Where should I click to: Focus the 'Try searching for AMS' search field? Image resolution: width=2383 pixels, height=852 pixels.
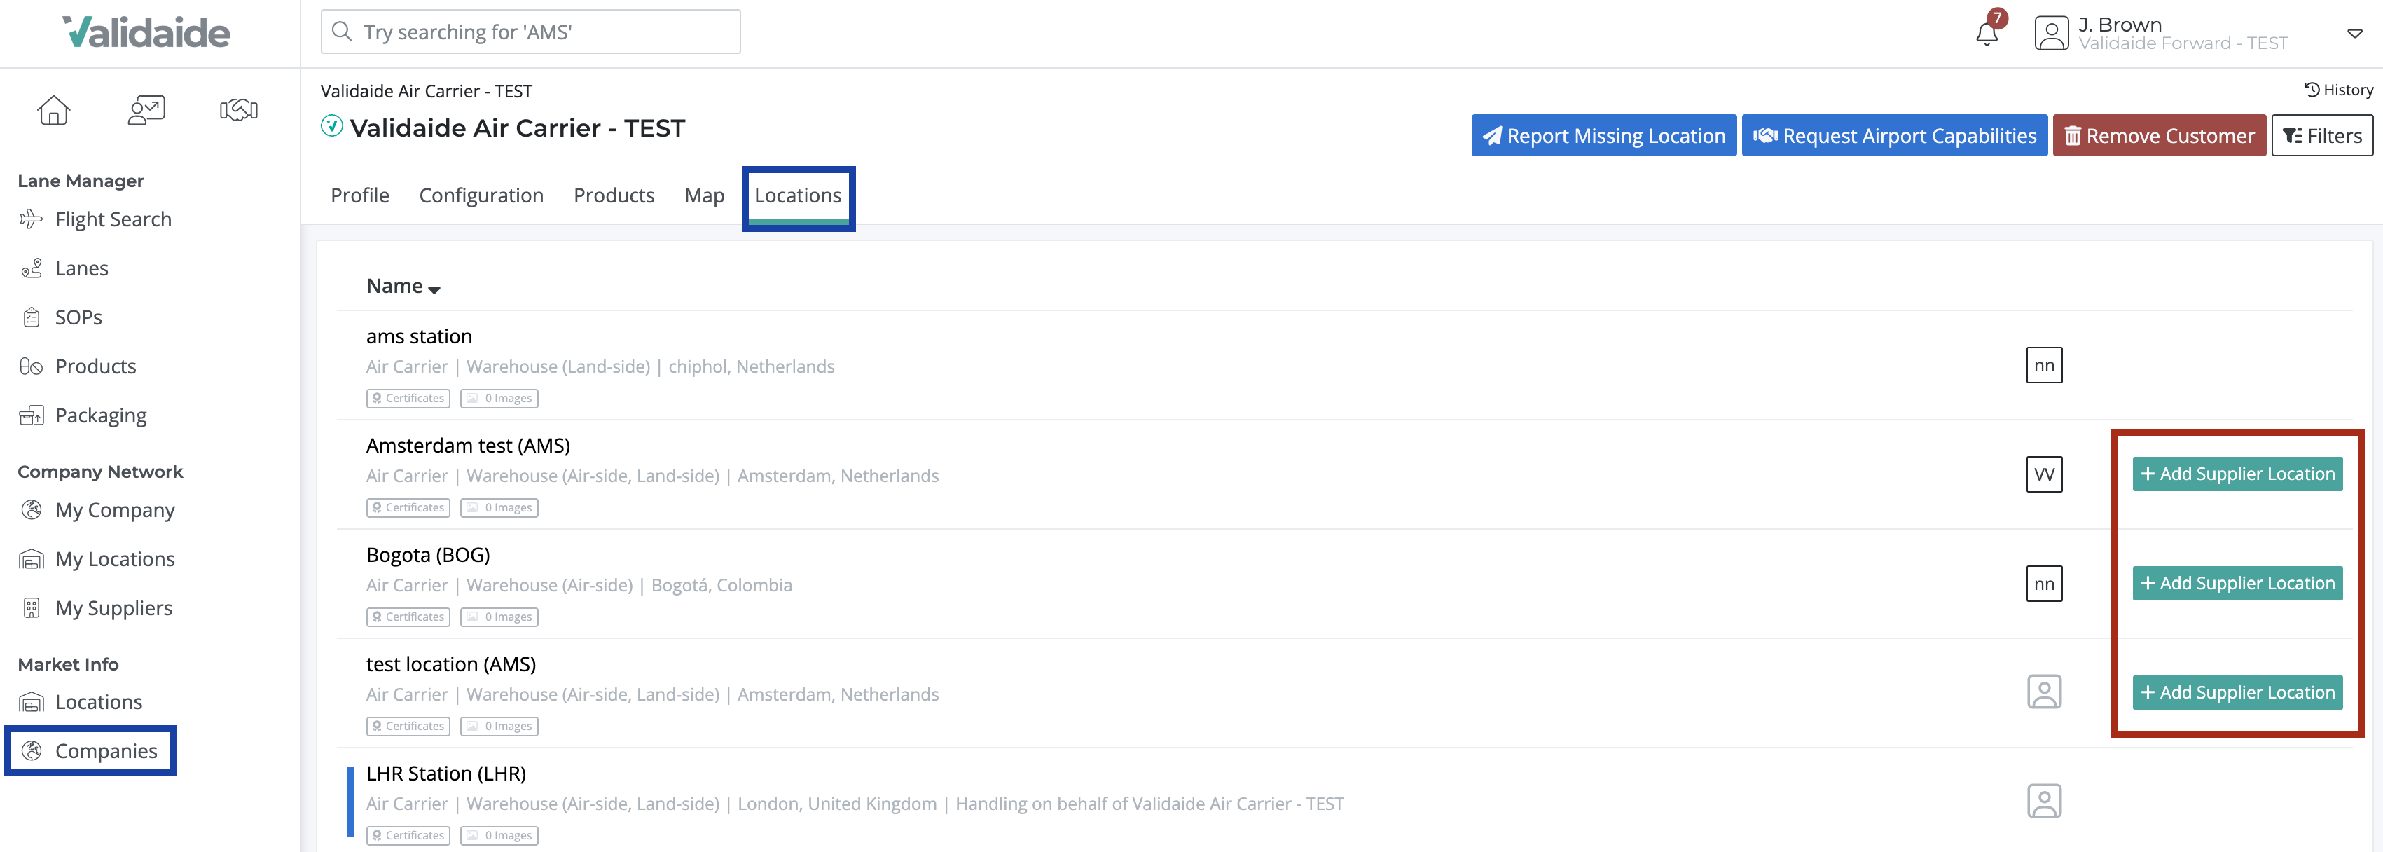click(x=530, y=32)
